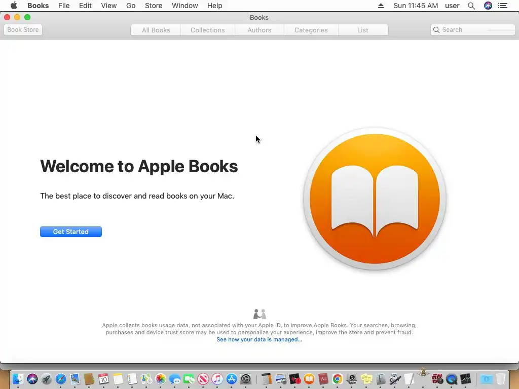
Task: Open iTunes music note icon
Action: click(217, 379)
